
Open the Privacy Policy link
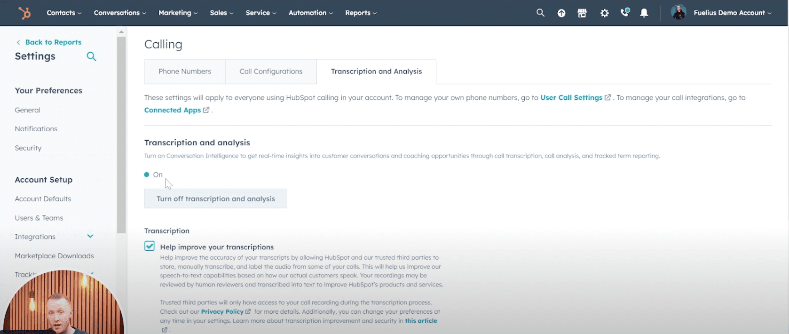[x=222, y=311]
